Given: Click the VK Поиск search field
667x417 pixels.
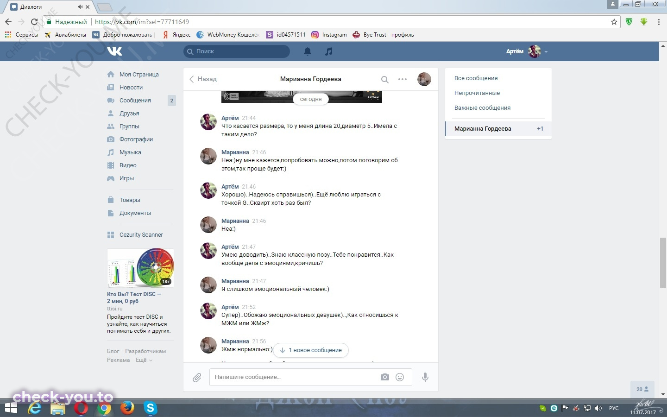Looking at the screenshot, I should point(237,51).
